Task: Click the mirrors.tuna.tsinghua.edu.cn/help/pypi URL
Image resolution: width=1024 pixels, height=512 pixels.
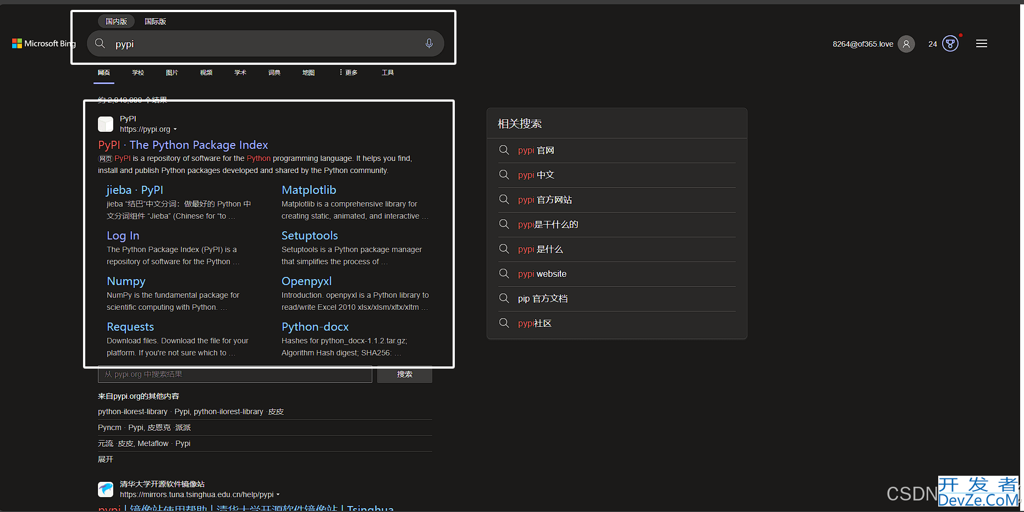Action: click(197, 494)
